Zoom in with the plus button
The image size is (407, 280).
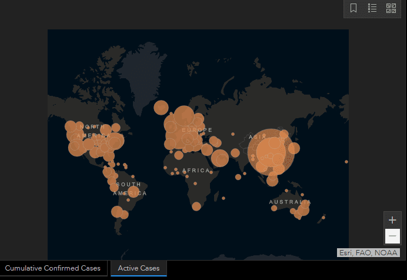392,220
